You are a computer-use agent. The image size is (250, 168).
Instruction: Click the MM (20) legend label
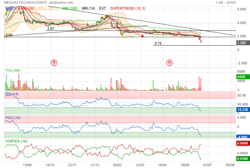click(27, 8)
